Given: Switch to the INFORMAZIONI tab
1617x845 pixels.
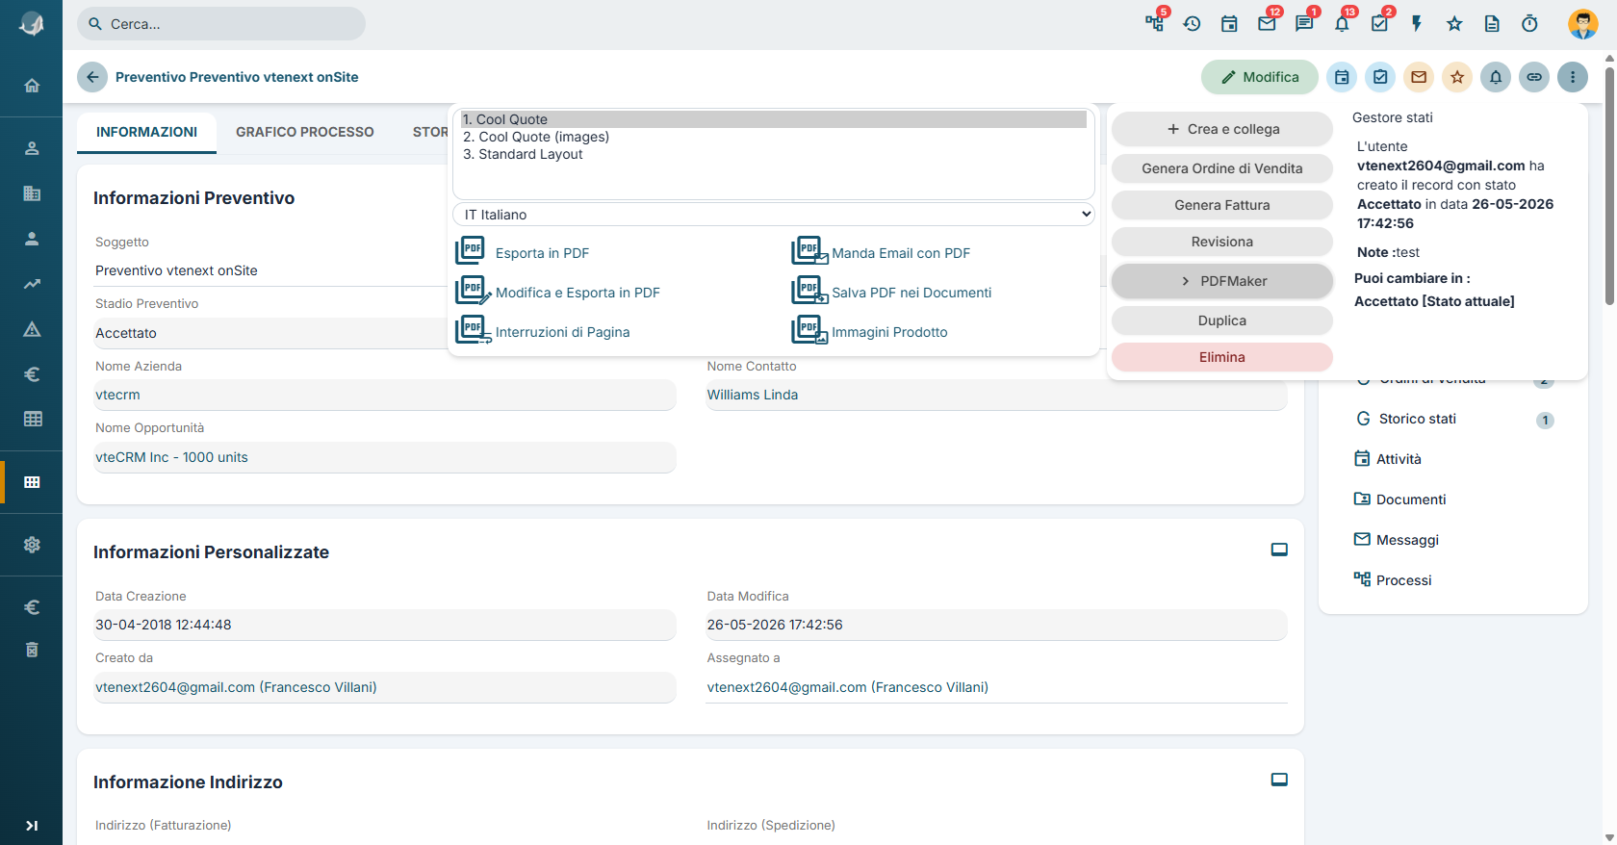Looking at the screenshot, I should [x=146, y=132].
